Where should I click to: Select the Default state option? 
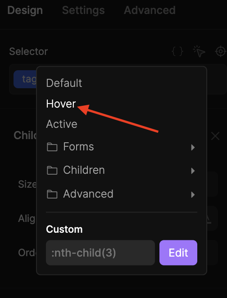coord(64,83)
